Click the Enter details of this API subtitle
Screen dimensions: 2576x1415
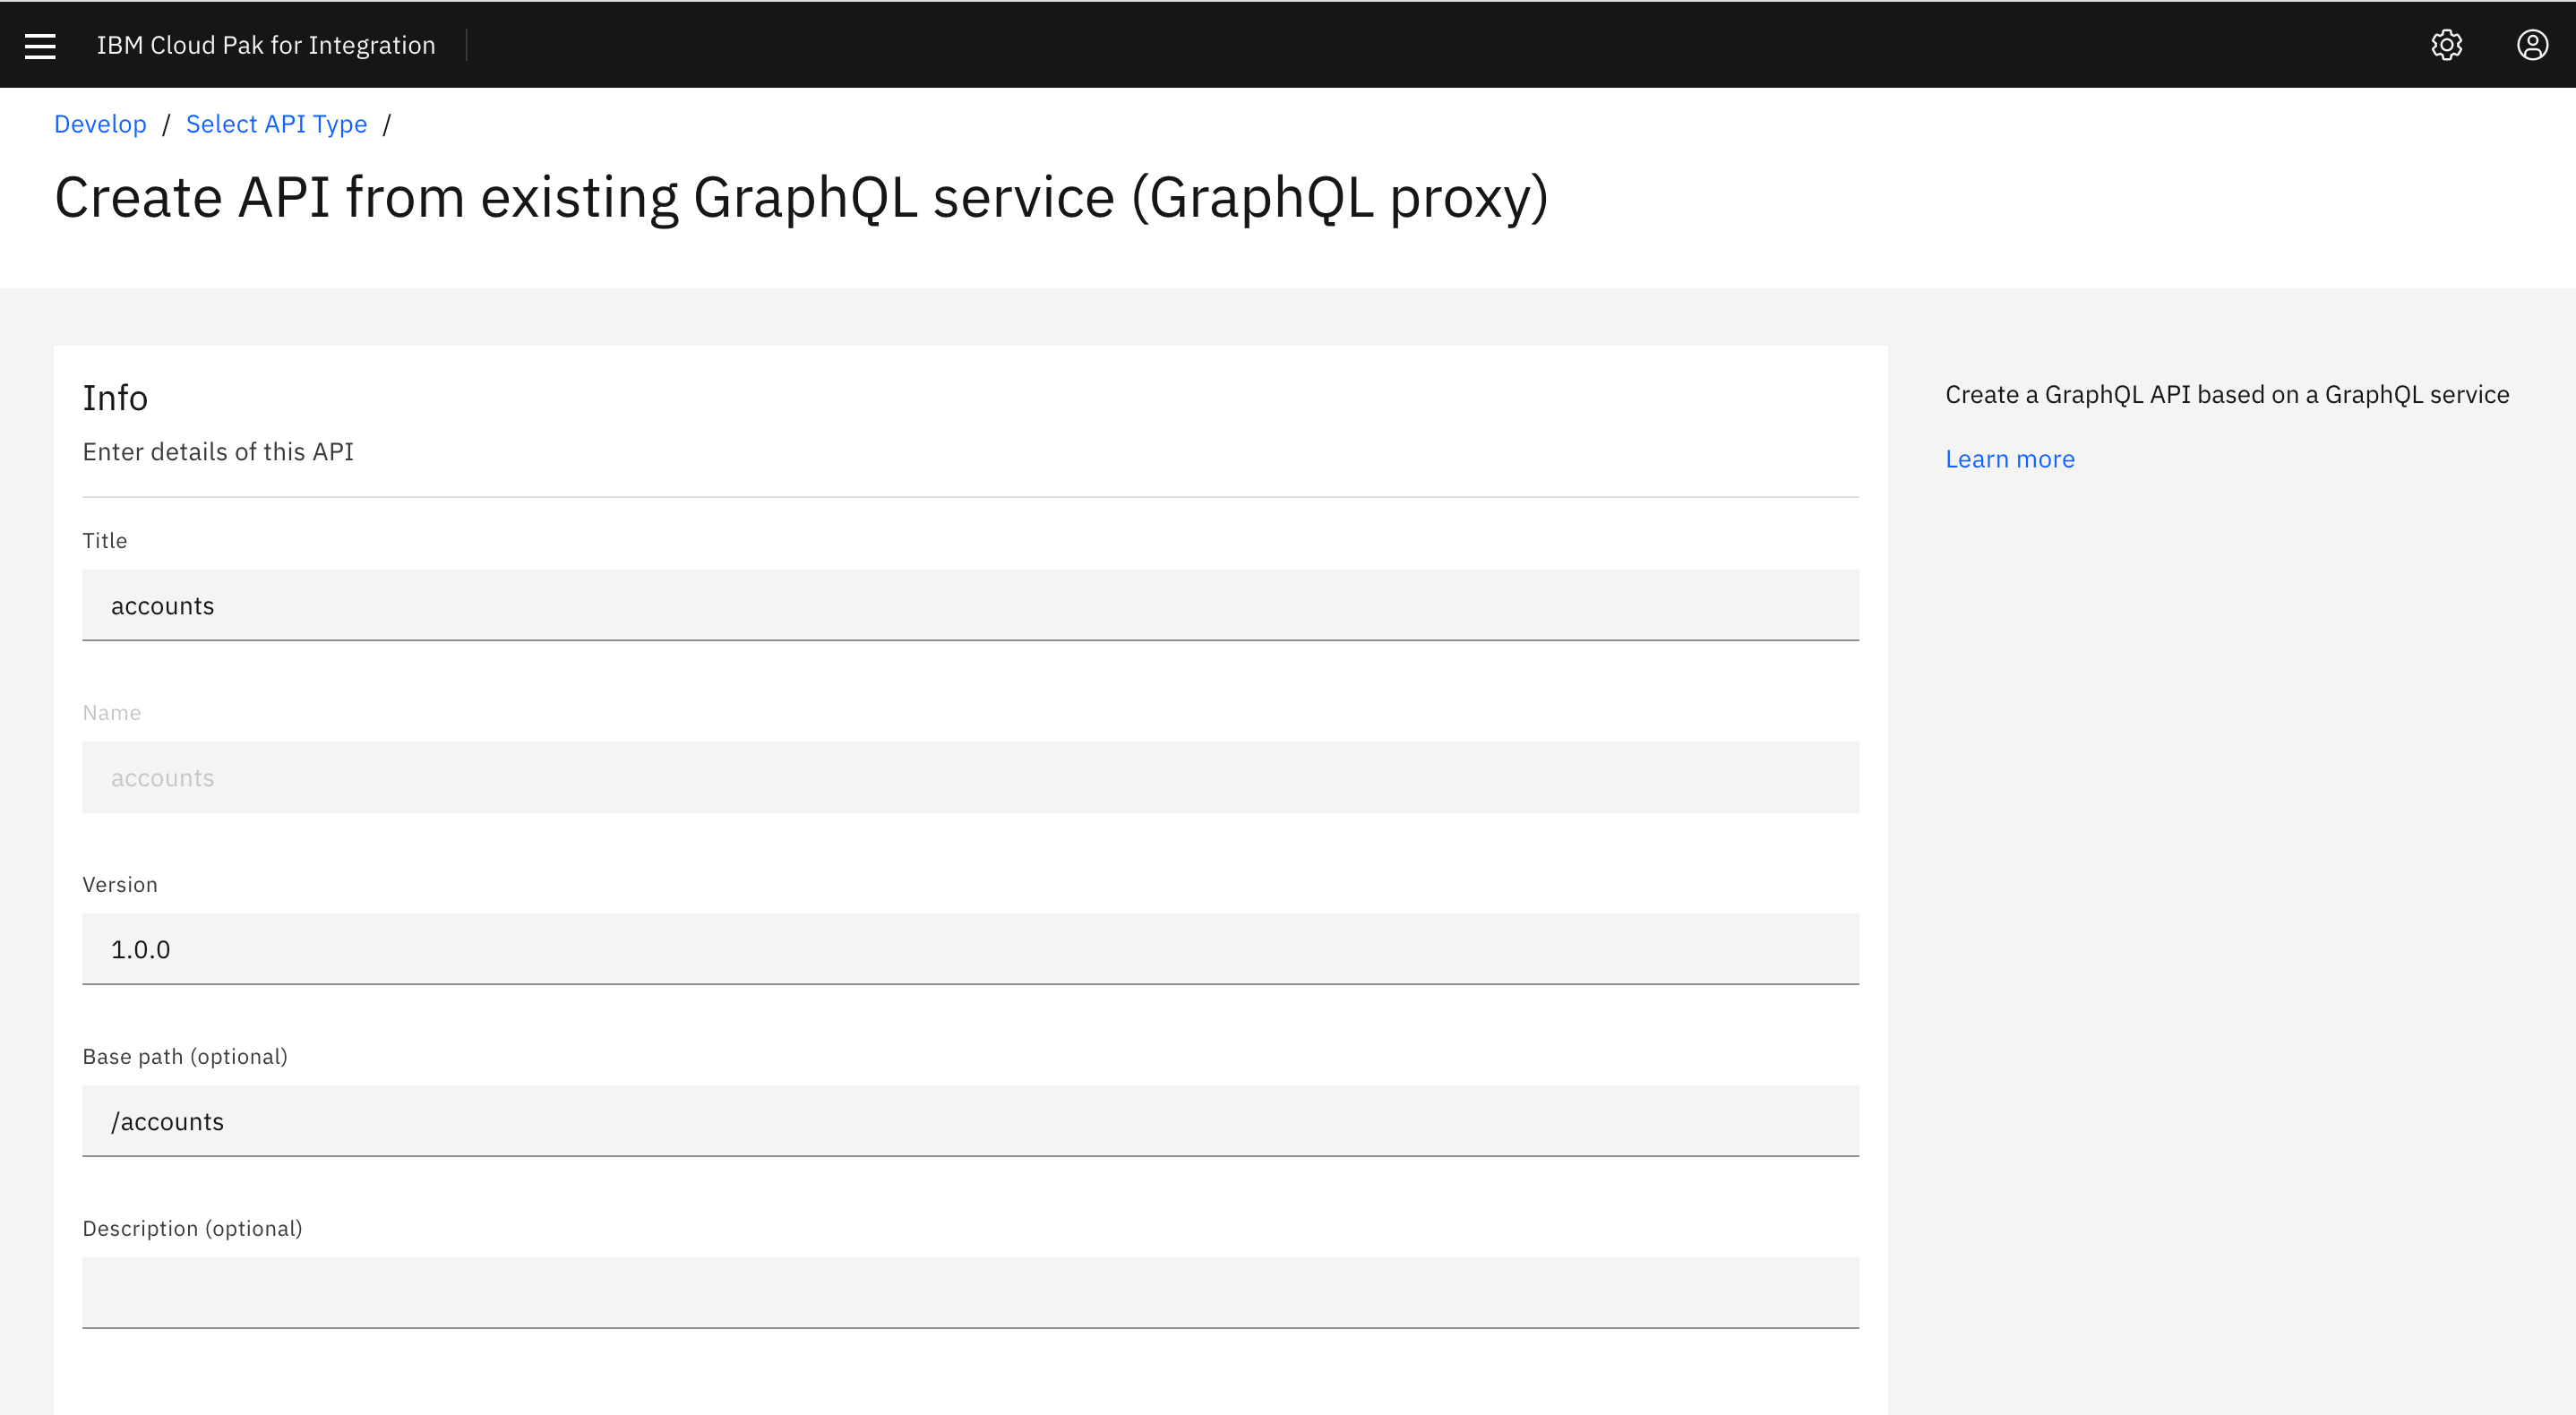point(218,451)
